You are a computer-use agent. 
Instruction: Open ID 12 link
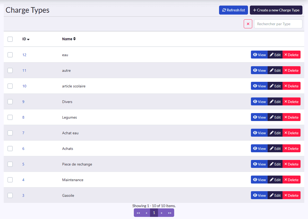point(24,55)
